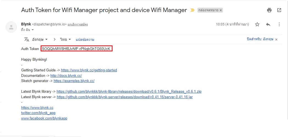
Task: Open www.facebook.com/blynkapp link
Action: [x=44, y=118]
